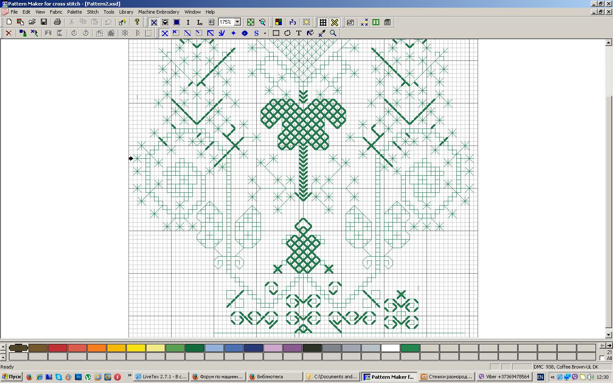Choose the bead tool
This screenshot has height=383, width=613.
(245, 33)
